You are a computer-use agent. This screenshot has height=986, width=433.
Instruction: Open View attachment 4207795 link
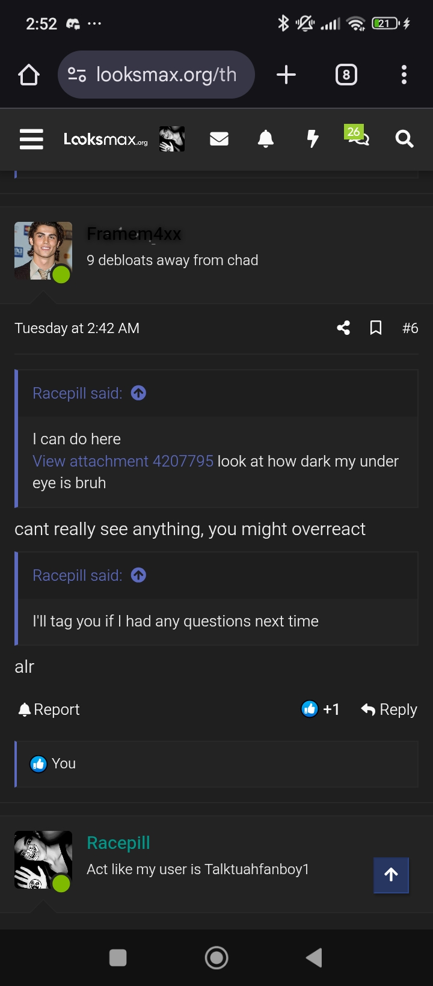(x=123, y=461)
